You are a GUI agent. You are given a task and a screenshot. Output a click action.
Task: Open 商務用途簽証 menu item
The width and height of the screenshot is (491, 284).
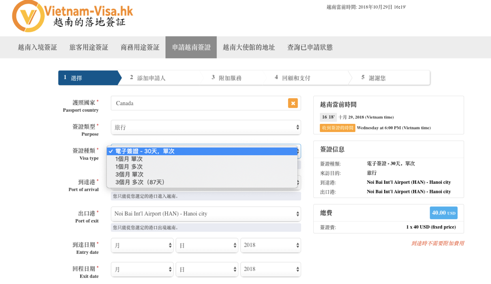140,47
